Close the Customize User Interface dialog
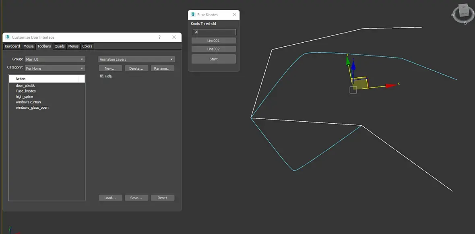 coord(174,37)
